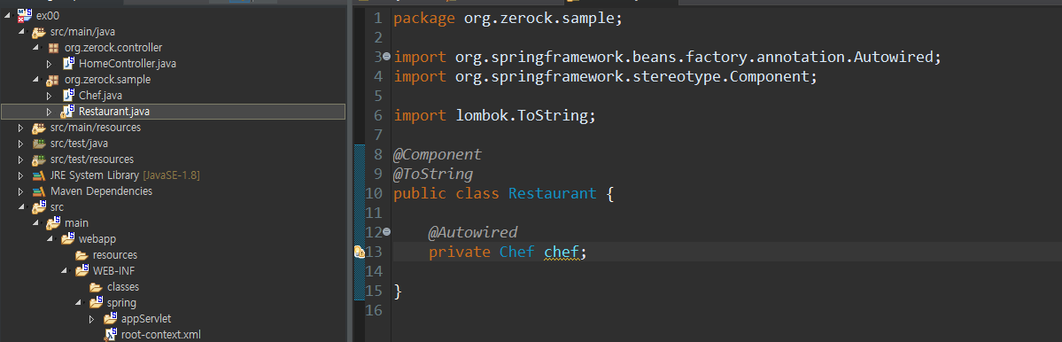Click the warning marker on line 13
The height and width of the screenshot is (342, 1062).
pos(360,253)
